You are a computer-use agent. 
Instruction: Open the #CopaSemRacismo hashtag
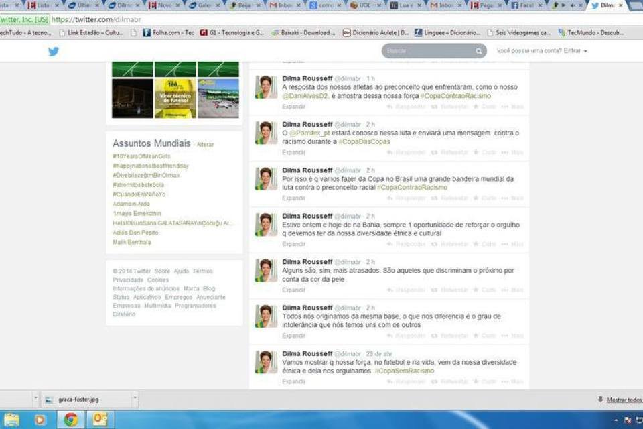pos(405,371)
